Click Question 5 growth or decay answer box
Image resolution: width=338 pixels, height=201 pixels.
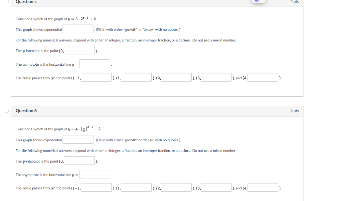click(x=78, y=29)
